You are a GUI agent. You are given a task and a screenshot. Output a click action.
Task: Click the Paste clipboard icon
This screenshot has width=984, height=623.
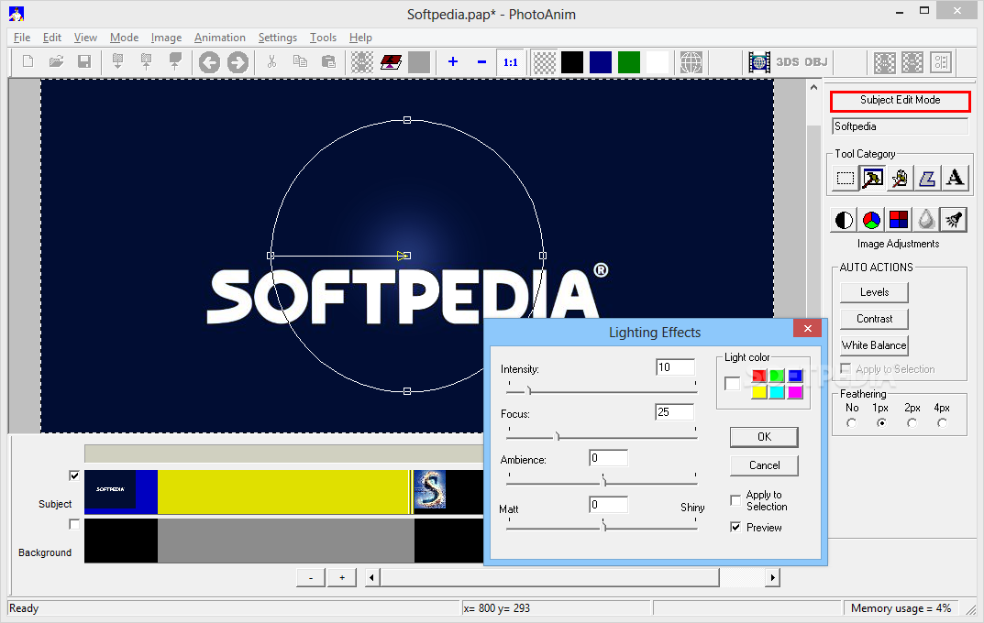click(328, 61)
